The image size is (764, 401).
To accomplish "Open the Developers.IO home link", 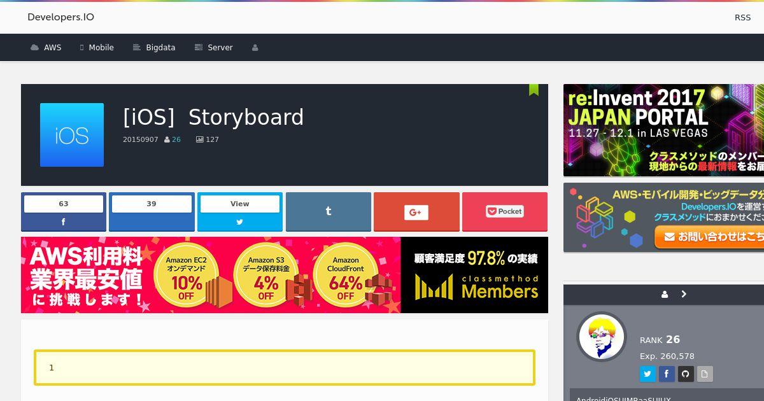I will [60, 17].
